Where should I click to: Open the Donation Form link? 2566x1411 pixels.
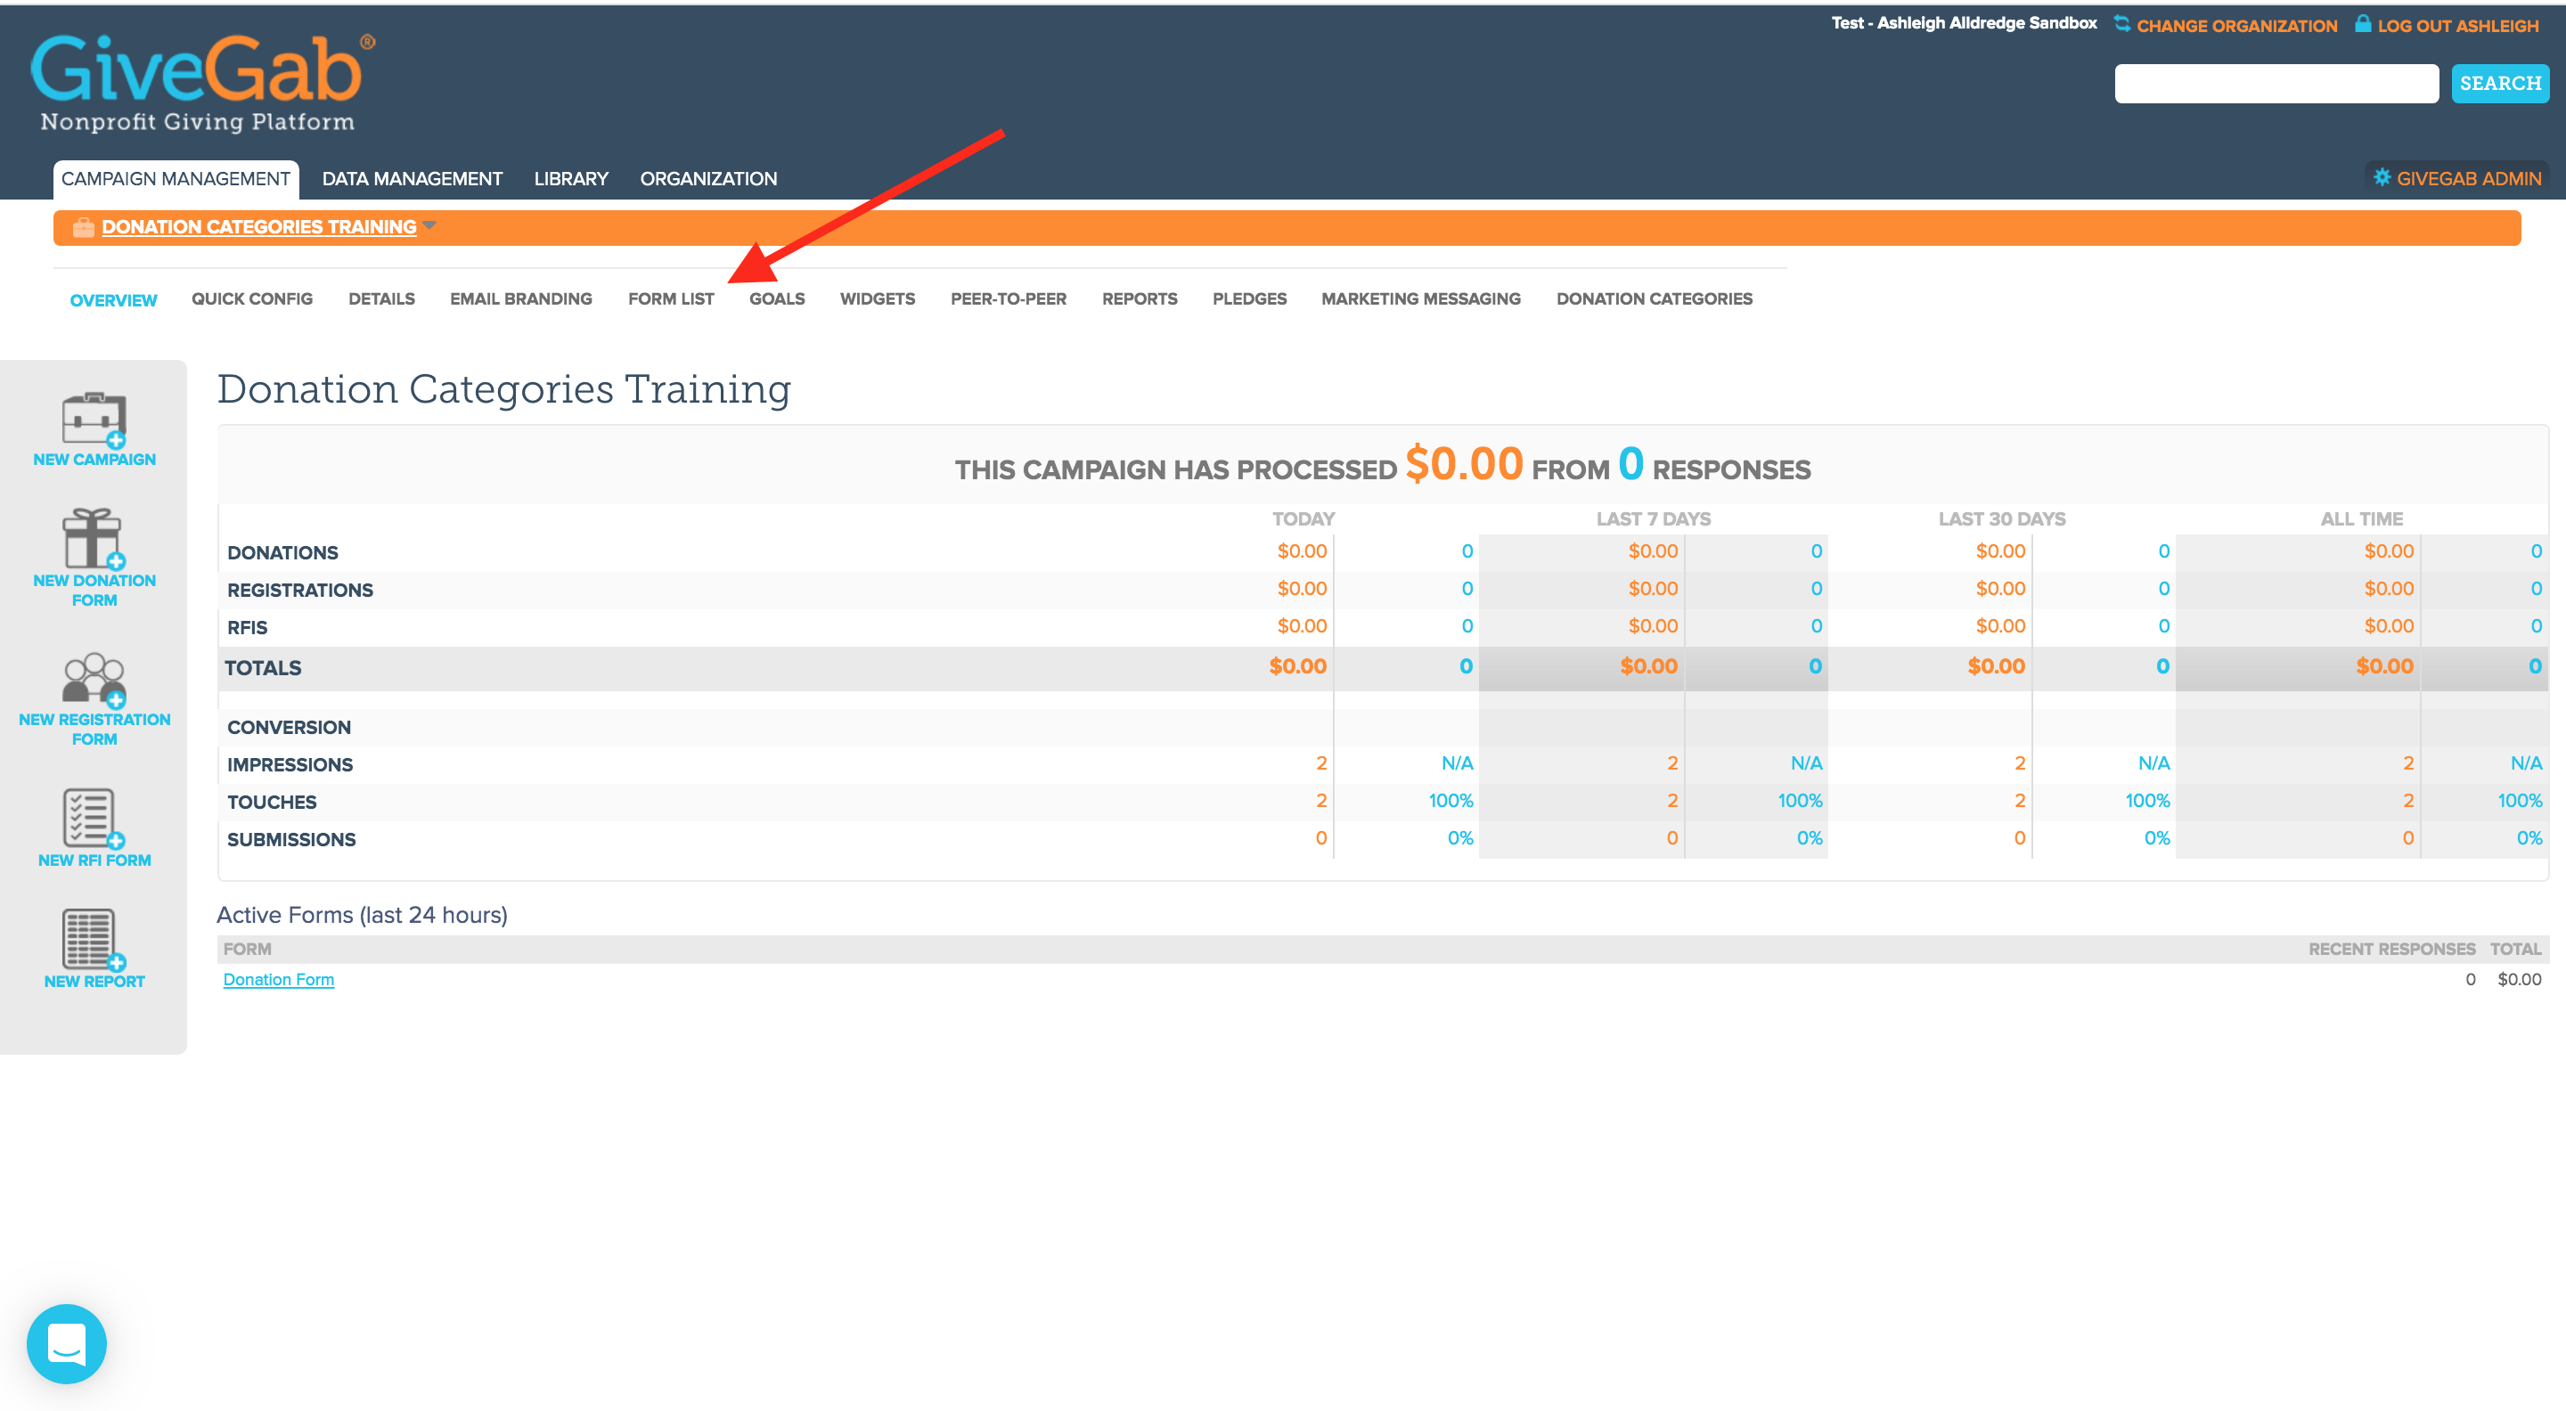[x=279, y=980]
